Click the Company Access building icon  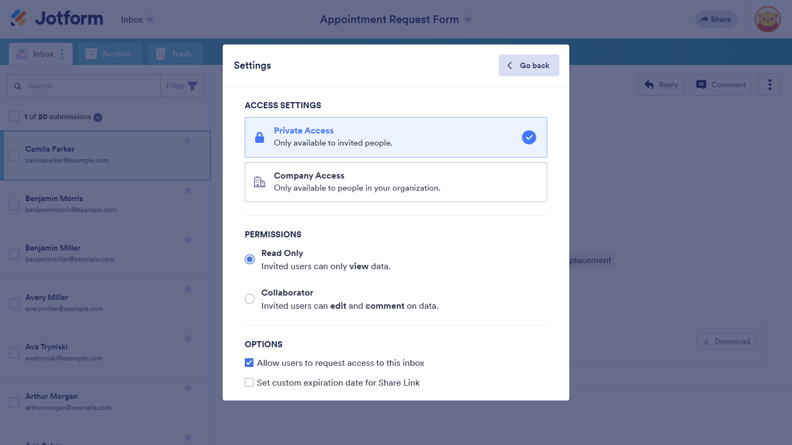pyautogui.click(x=260, y=182)
